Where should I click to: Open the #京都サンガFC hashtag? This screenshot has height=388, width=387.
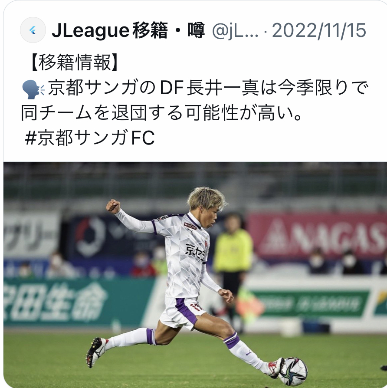point(90,138)
